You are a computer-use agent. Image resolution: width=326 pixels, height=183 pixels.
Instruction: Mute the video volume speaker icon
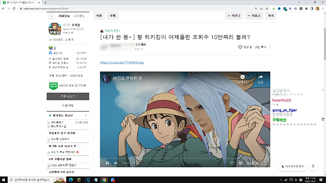point(116,163)
